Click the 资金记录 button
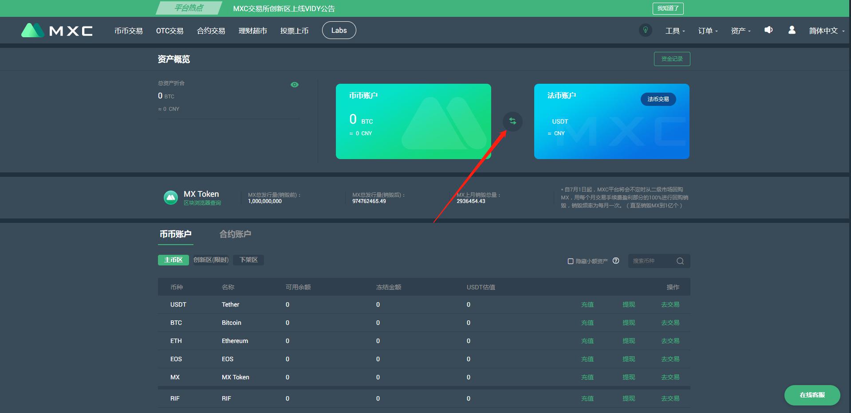Viewport: 851px width, 413px height. [x=672, y=59]
